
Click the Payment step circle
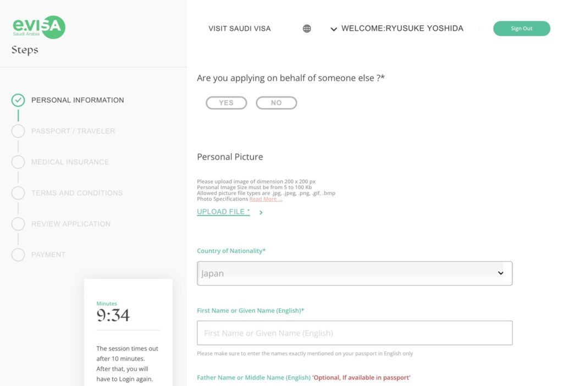pyautogui.click(x=18, y=255)
